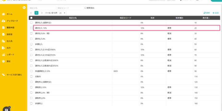Click display order value 110
This screenshot has width=222, height=111.
pyautogui.click(x=196, y=76)
